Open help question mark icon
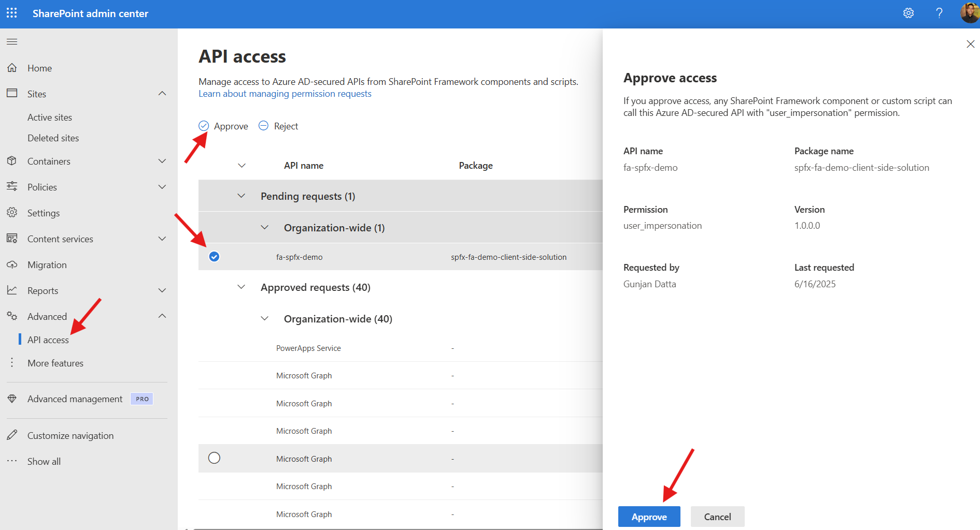The width and height of the screenshot is (980, 530). tap(939, 13)
